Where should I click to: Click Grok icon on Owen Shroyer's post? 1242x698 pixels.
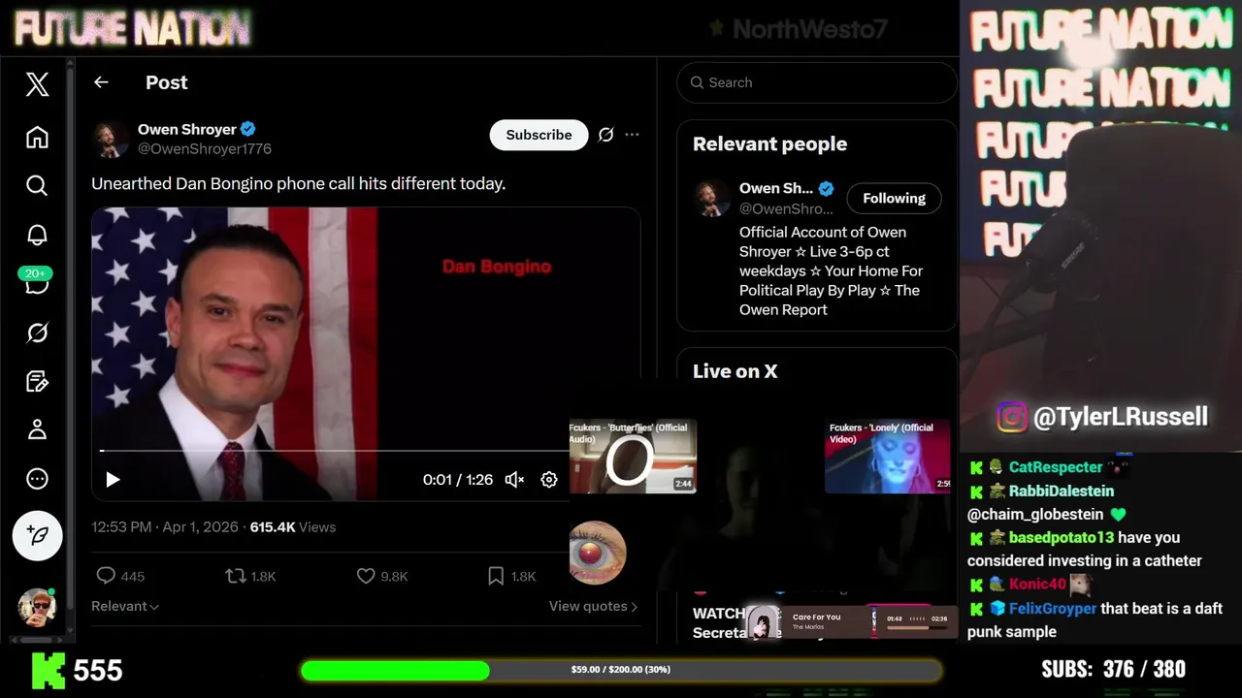coord(605,135)
